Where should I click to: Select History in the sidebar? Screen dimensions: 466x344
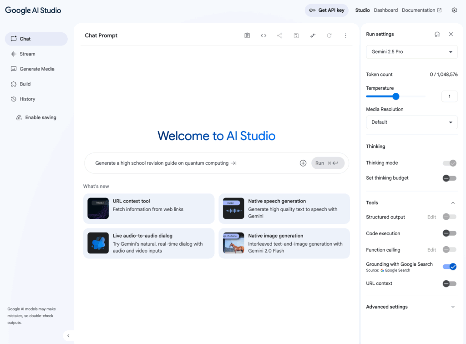(27, 99)
